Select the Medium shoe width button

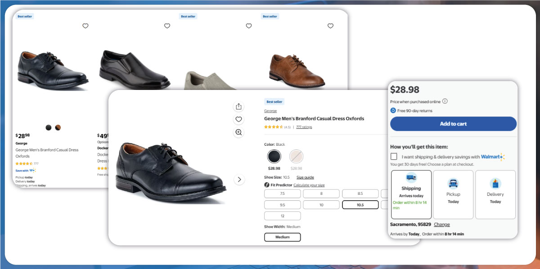[x=282, y=237]
